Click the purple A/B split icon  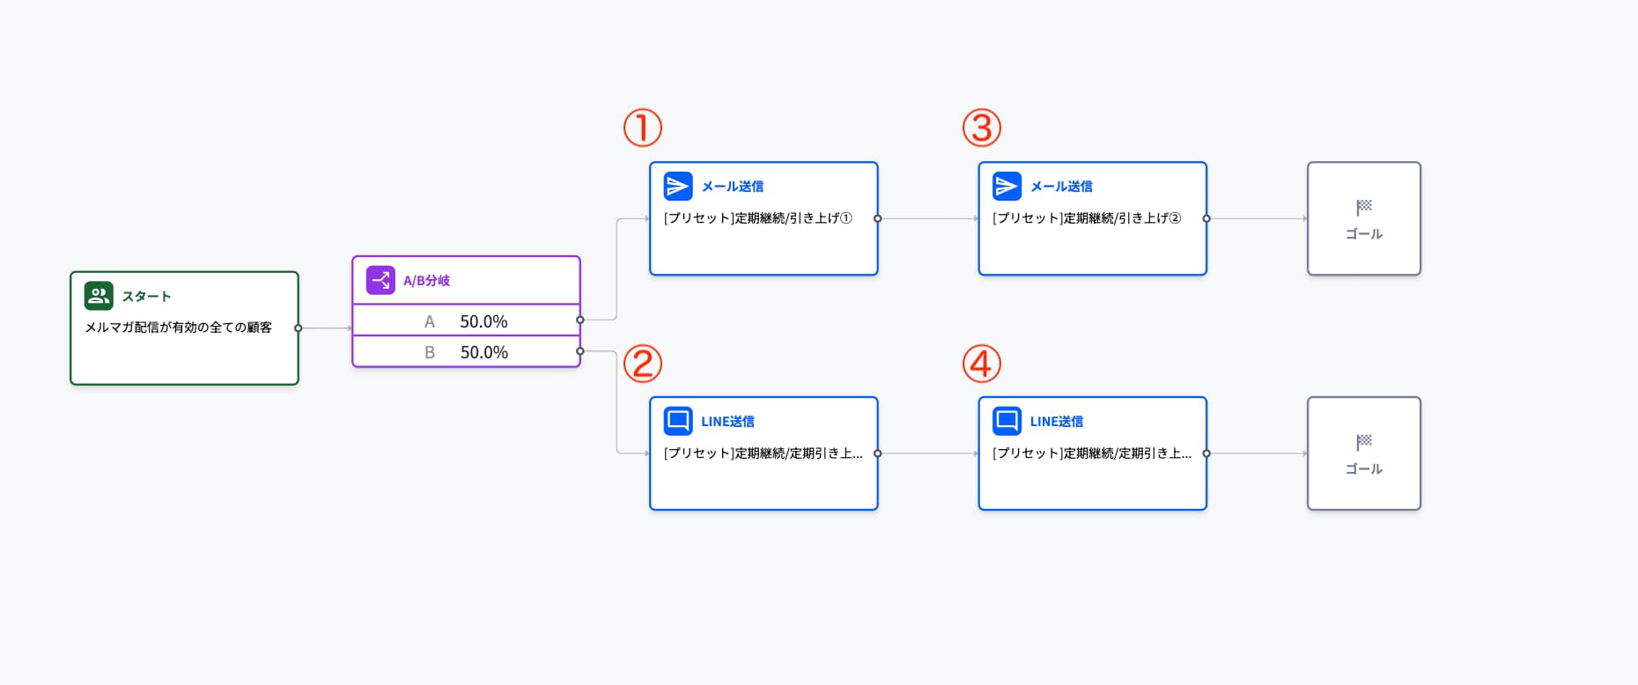click(380, 280)
